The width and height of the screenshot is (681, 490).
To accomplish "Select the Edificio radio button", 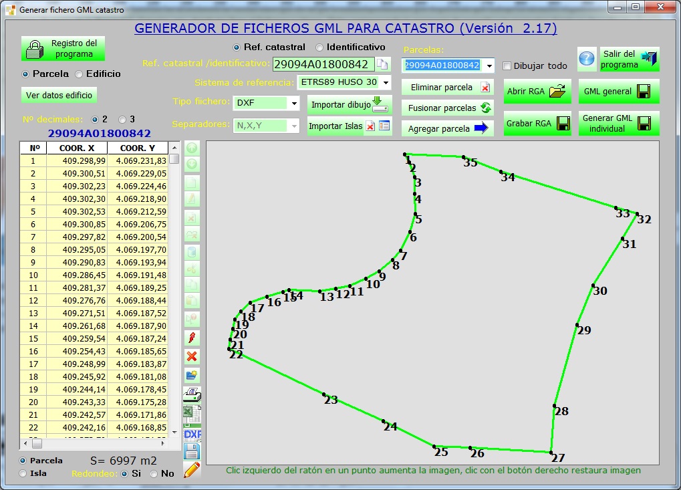I will (x=79, y=74).
